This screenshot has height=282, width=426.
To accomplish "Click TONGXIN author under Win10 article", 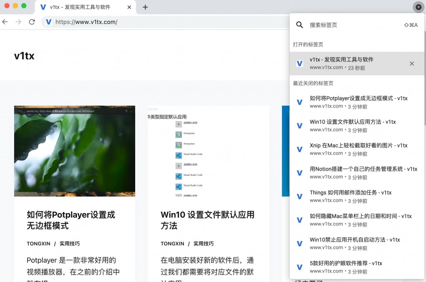I will click(172, 244).
